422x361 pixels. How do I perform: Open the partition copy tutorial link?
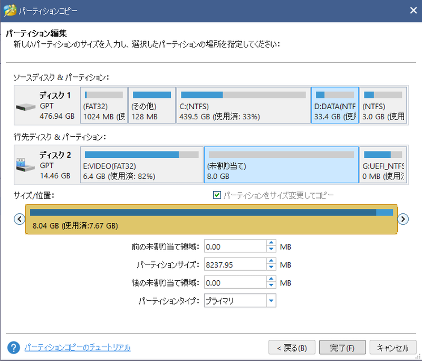click(78, 347)
